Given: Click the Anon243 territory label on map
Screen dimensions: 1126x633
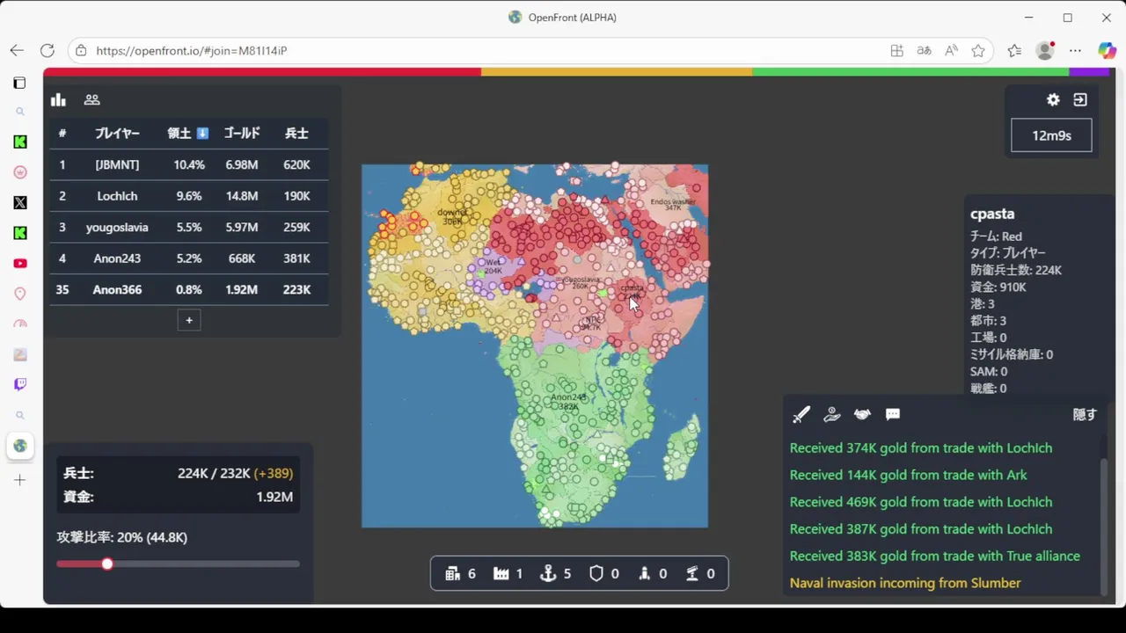Looking at the screenshot, I should (567, 402).
